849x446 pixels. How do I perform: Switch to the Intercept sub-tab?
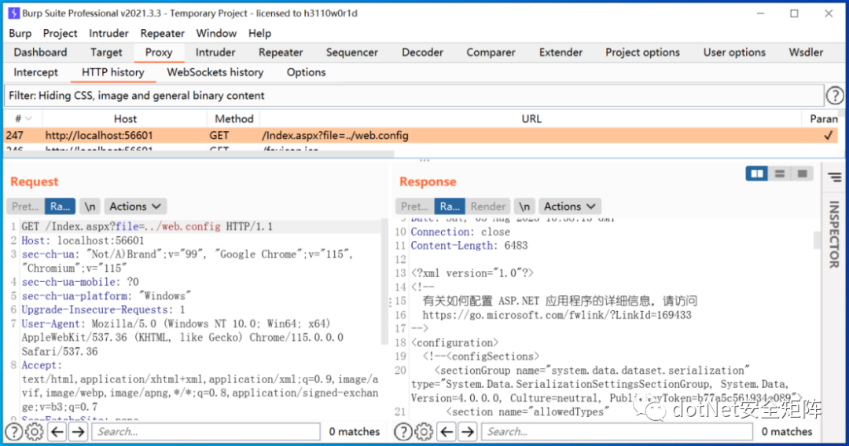(35, 72)
